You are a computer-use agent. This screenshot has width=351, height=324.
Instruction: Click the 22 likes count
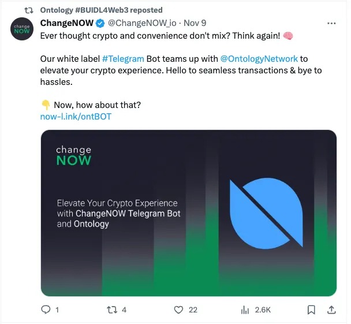click(x=193, y=310)
